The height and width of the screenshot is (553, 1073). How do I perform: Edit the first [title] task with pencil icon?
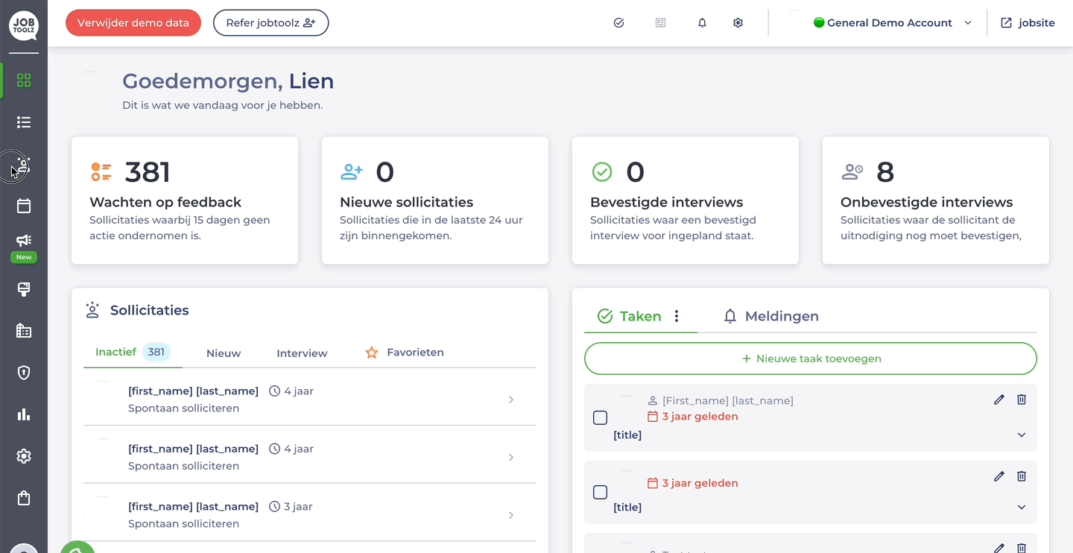coord(999,399)
